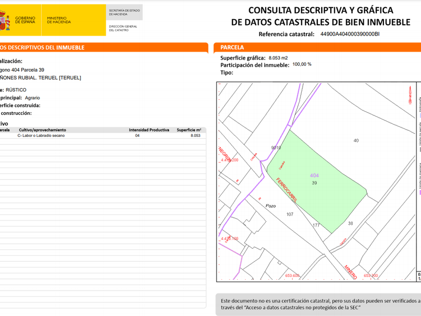Click the north arrow on the map
Screen dimensions: 421x316
click(410, 95)
